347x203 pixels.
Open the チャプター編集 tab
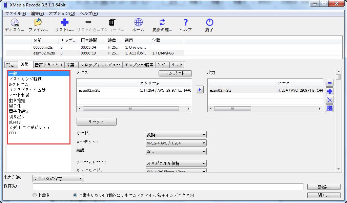click(x=139, y=65)
